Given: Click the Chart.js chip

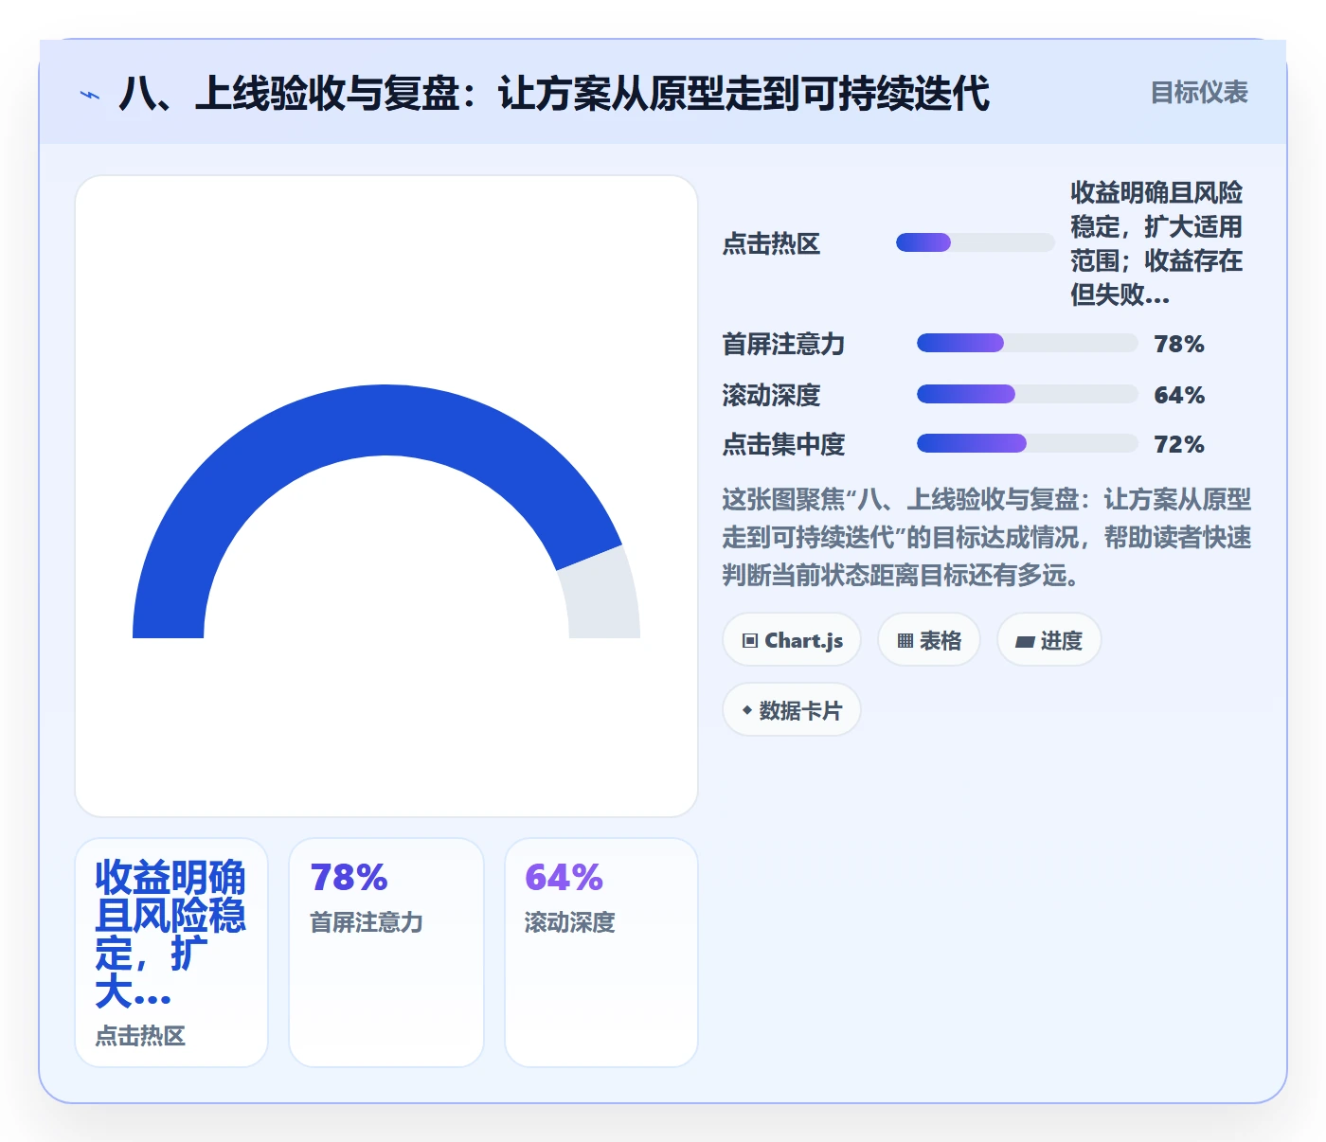Looking at the screenshot, I should tap(792, 640).
